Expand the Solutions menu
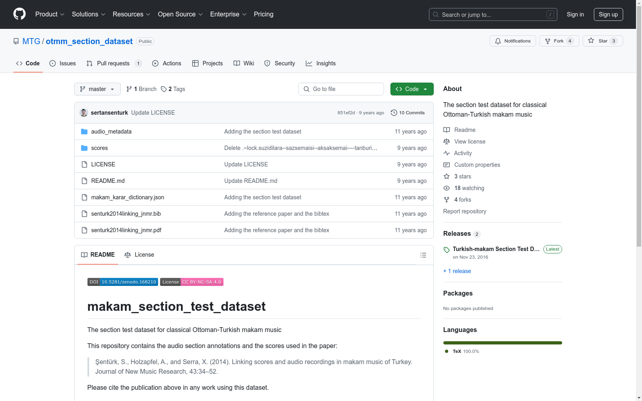Viewport: 642px width, 401px height. click(89, 14)
